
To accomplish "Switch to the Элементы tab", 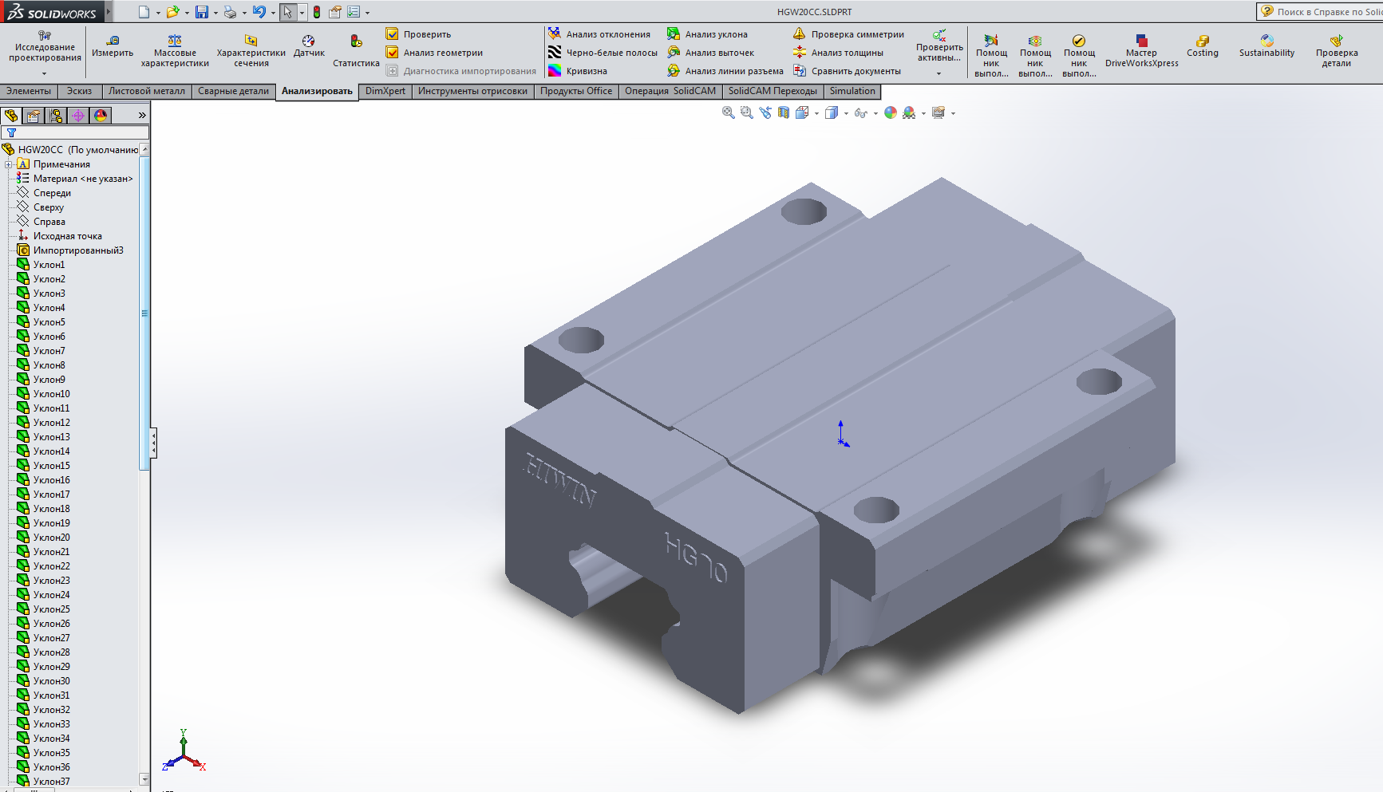I will click(x=29, y=91).
